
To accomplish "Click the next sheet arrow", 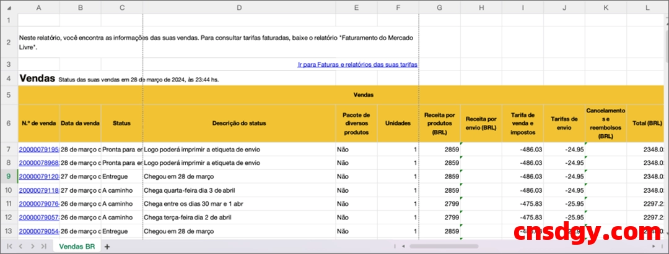I will pyautogui.click(x=32, y=246).
